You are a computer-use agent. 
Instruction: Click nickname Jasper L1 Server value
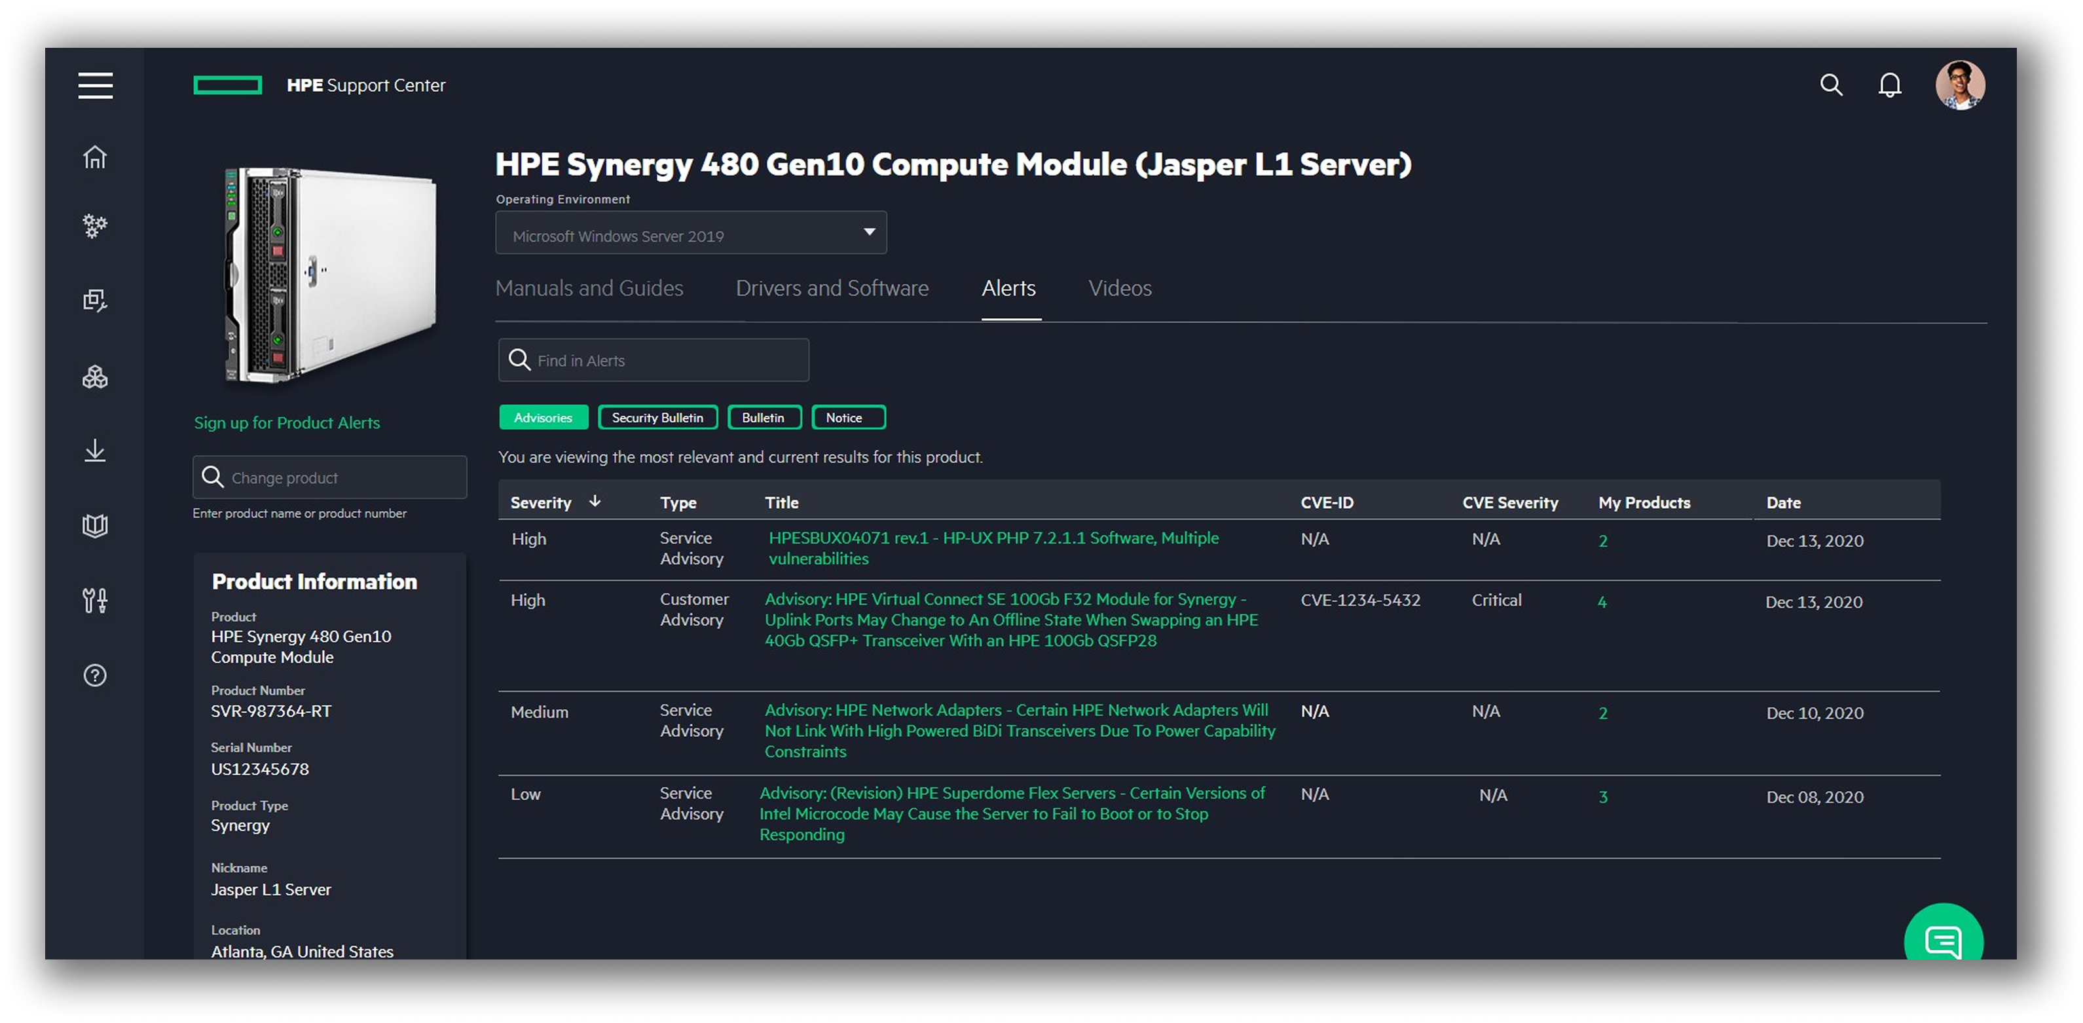[x=272, y=889]
